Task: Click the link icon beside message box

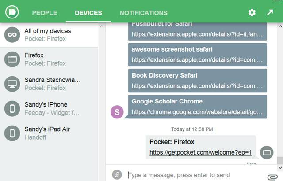Action: (117, 175)
